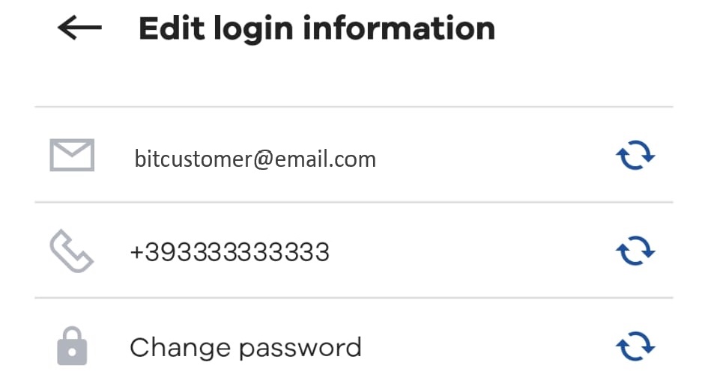Screen dimensions: 708x389
Task: Choose the email row's mail symbol
Action: pyautogui.click(x=72, y=155)
